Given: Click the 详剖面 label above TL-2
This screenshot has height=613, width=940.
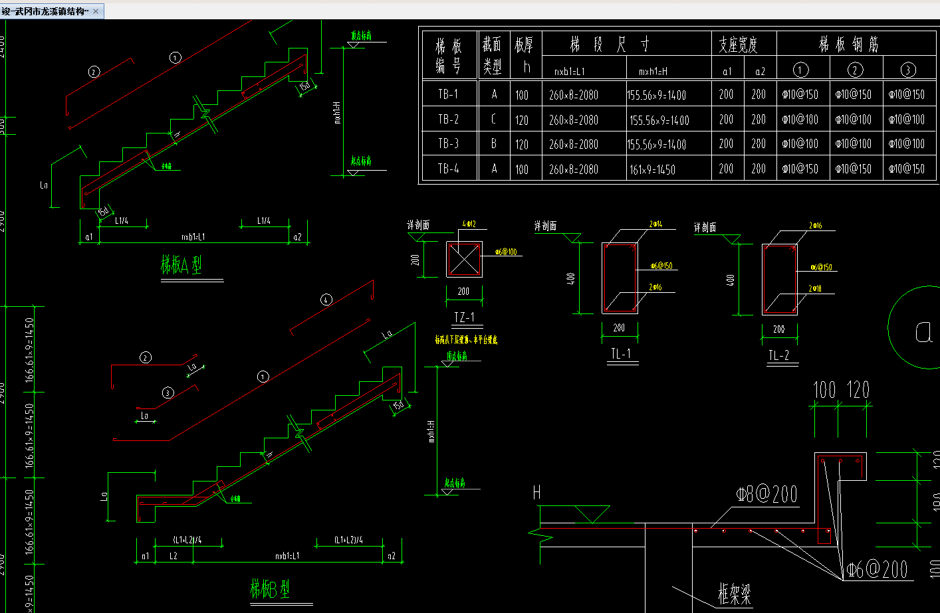Looking at the screenshot, I should pos(705,227).
